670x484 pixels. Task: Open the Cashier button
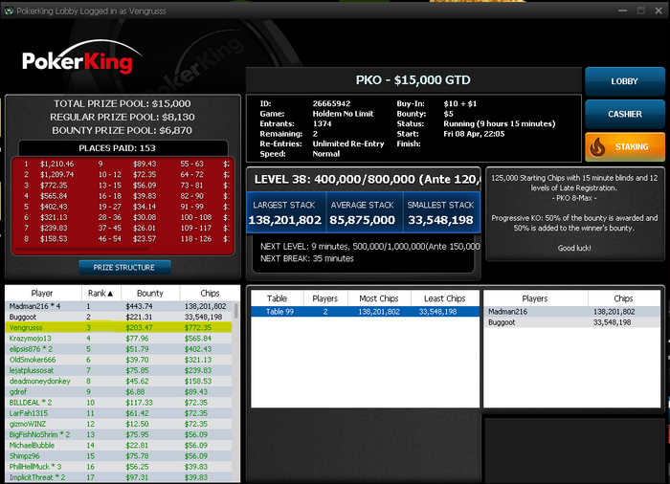click(x=625, y=114)
